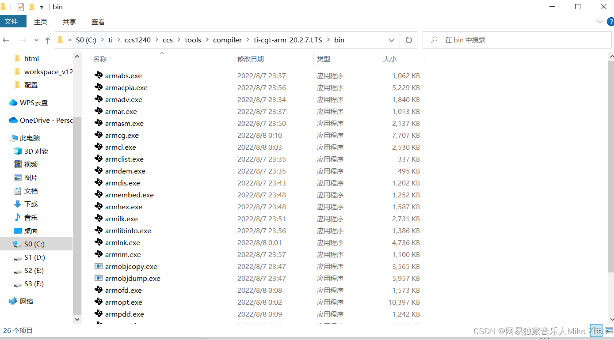Click the new folder icon in title bar
The height and width of the screenshot is (340, 614).
pyautogui.click(x=32, y=7)
